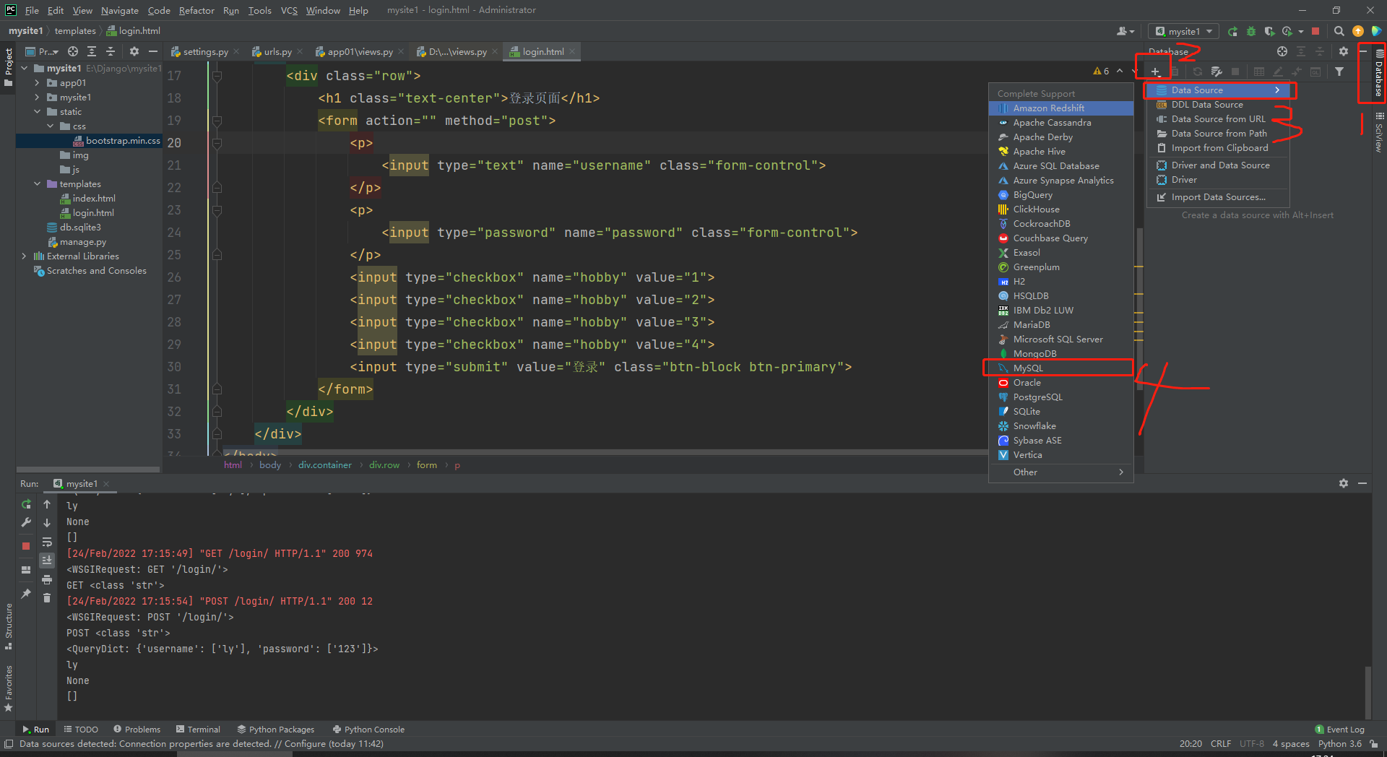Toggle soft-wrap in Run console
1387x757 pixels.
(x=47, y=542)
